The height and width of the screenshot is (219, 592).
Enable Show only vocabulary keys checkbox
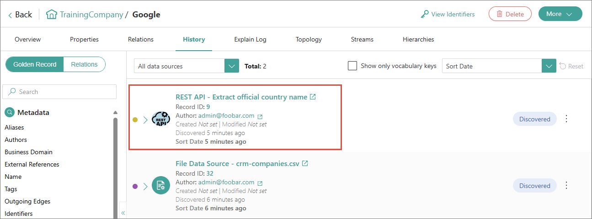352,66
